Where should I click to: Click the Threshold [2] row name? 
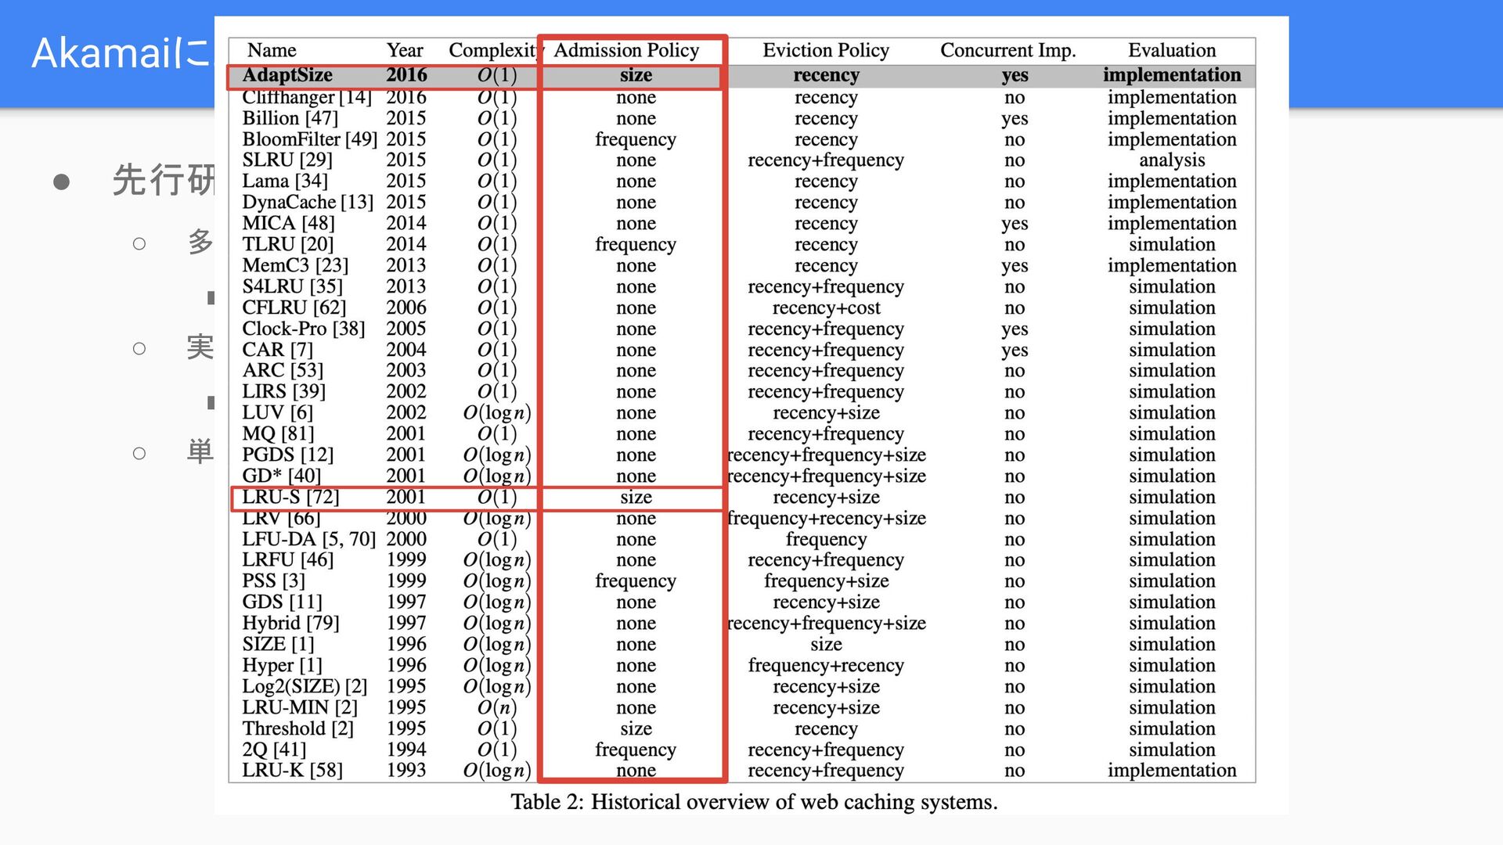[x=297, y=728]
